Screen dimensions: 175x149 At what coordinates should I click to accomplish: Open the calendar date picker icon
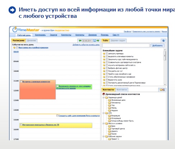coord(95,41)
